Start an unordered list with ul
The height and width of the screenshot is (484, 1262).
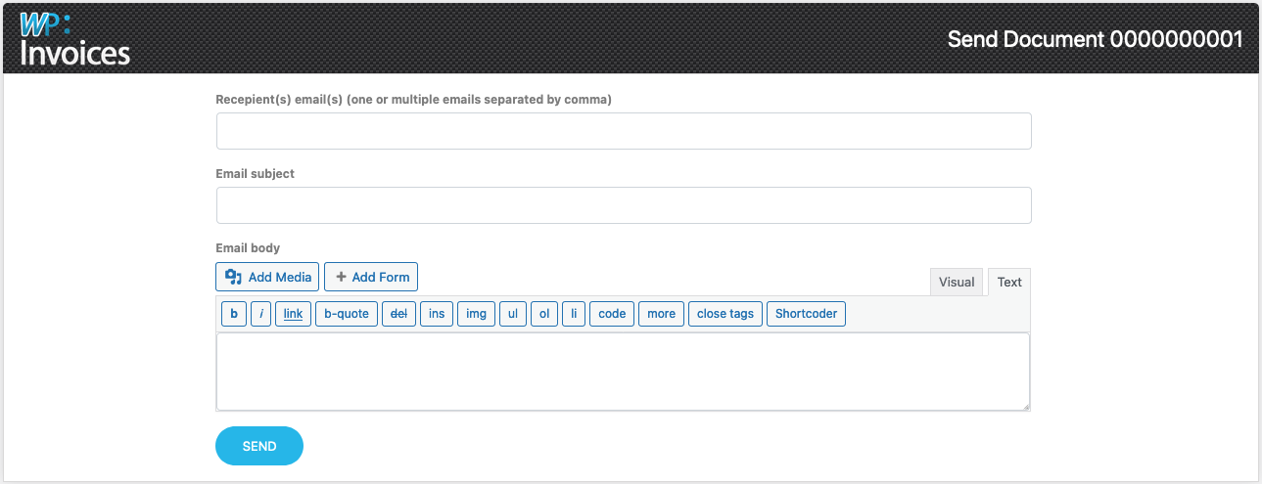[x=513, y=314]
